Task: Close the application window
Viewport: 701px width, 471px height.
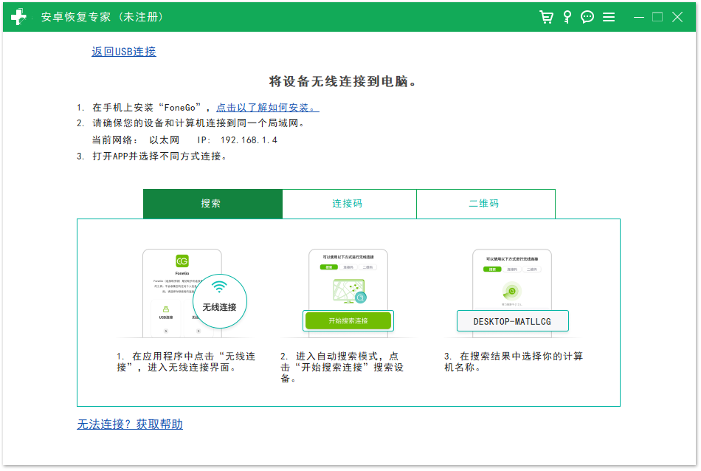Action: pyautogui.click(x=677, y=17)
